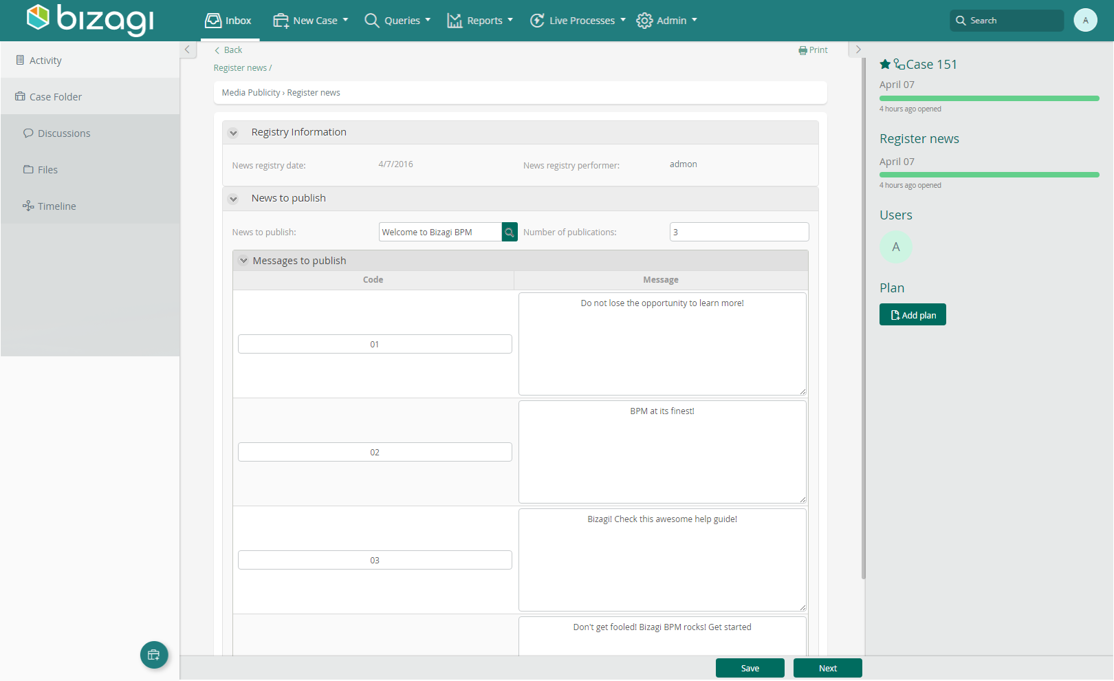Viewport: 1114px width, 681px height.
Task: Click the Bizagi logo
Action: pos(90,19)
